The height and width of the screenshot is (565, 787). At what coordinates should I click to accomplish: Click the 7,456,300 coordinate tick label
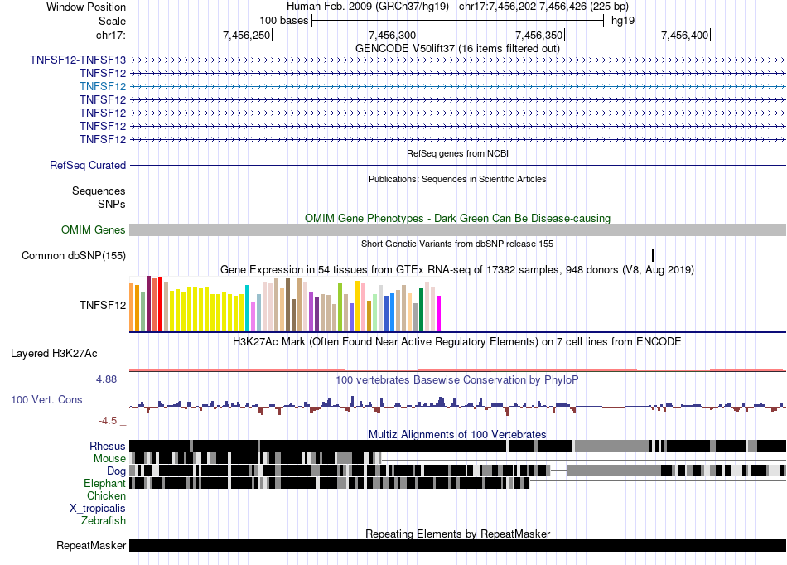point(393,35)
